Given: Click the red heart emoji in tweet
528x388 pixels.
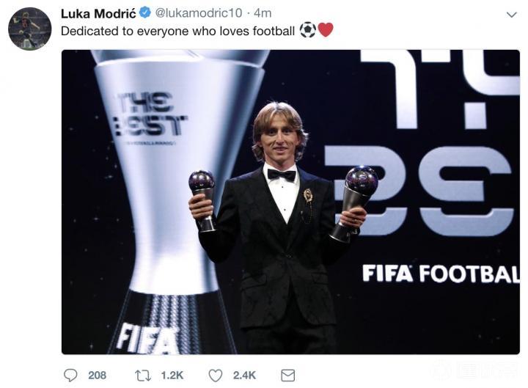Looking at the screenshot, I should pyautogui.click(x=326, y=30).
